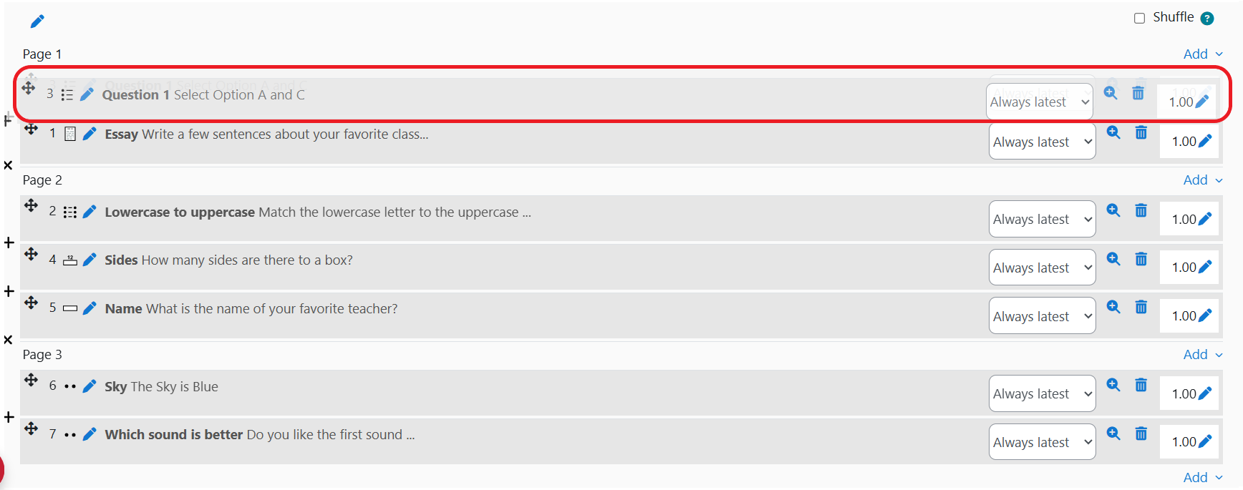Click the Which sound is better question link
1243x490 pixels.
259,434
